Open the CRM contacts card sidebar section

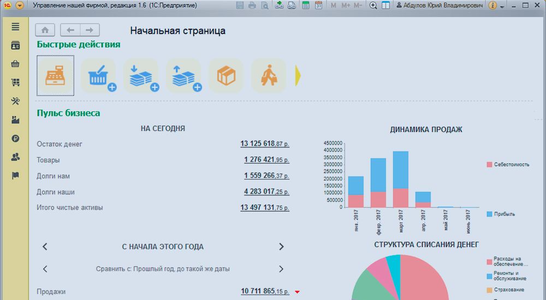(15, 46)
